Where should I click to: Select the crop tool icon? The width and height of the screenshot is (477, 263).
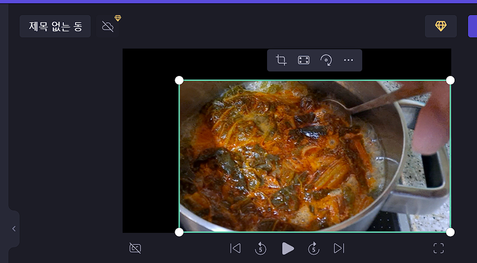281,60
